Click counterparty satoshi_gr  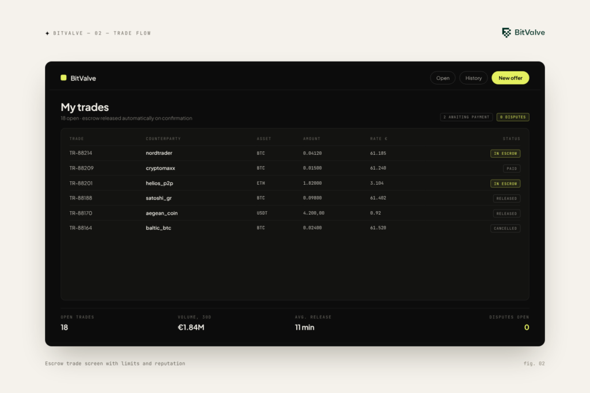pyautogui.click(x=158, y=197)
